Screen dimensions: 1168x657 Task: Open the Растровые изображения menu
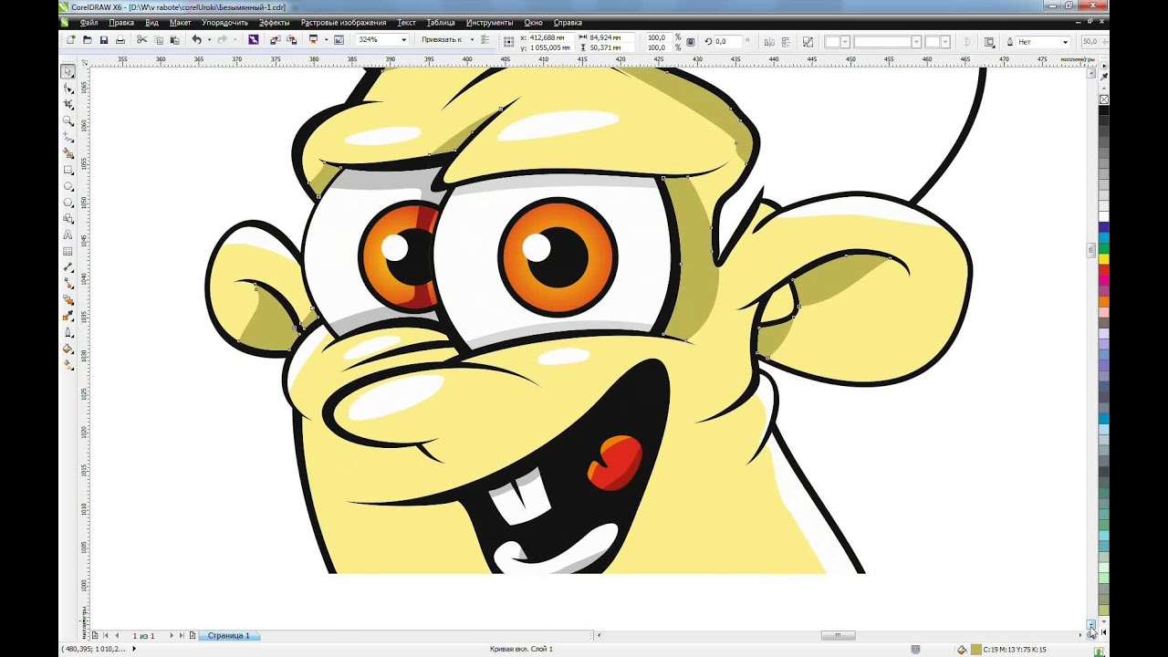pyautogui.click(x=343, y=22)
